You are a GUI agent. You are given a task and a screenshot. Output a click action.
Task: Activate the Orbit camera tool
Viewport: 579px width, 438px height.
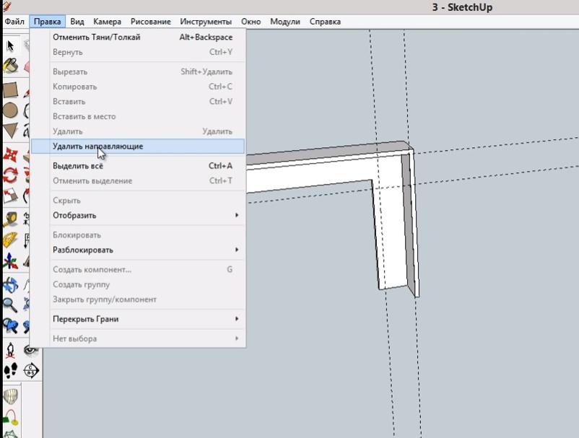click(x=10, y=284)
